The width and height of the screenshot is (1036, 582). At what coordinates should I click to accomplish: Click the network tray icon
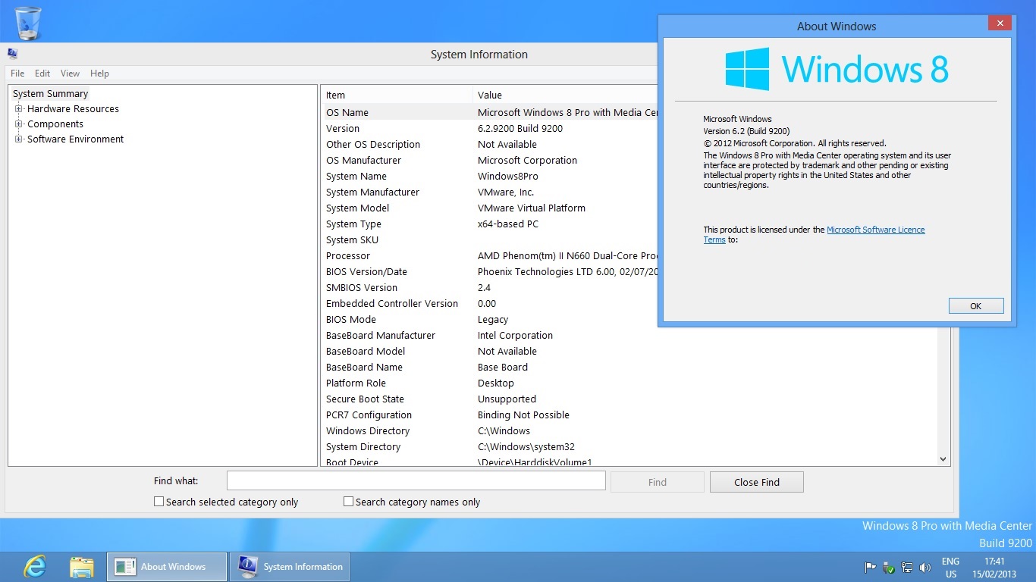907,567
